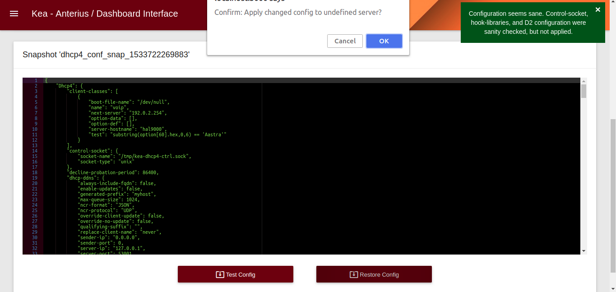The width and height of the screenshot is (616, 292).
Task: Click the download icon on Test Config
Action: 220,274
